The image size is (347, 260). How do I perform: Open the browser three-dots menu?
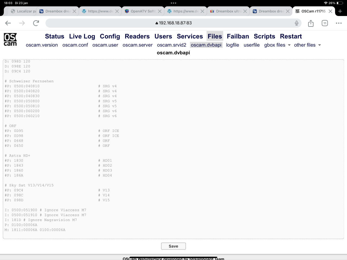click(339, 23)
